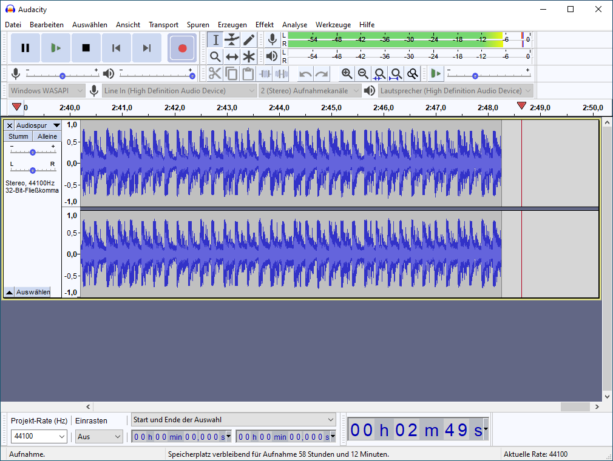Select the Envelope tool
The width and height of the screenshot is (613, 461).
[x=232, y=40]
